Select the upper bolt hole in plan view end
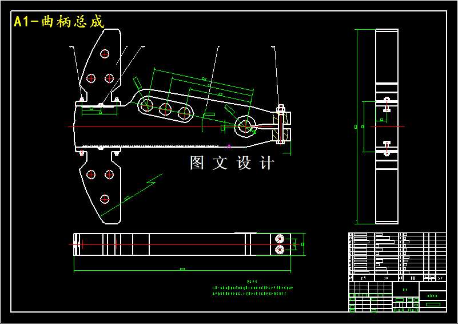Screen dimensions: 458x324 [x=280, y=239]
